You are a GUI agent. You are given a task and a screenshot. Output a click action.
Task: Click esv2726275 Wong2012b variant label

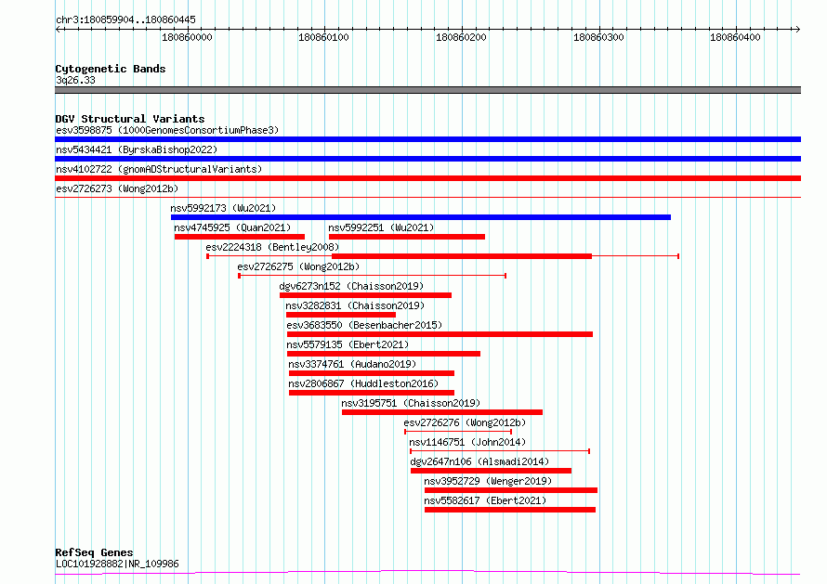[x=298, y=266]
